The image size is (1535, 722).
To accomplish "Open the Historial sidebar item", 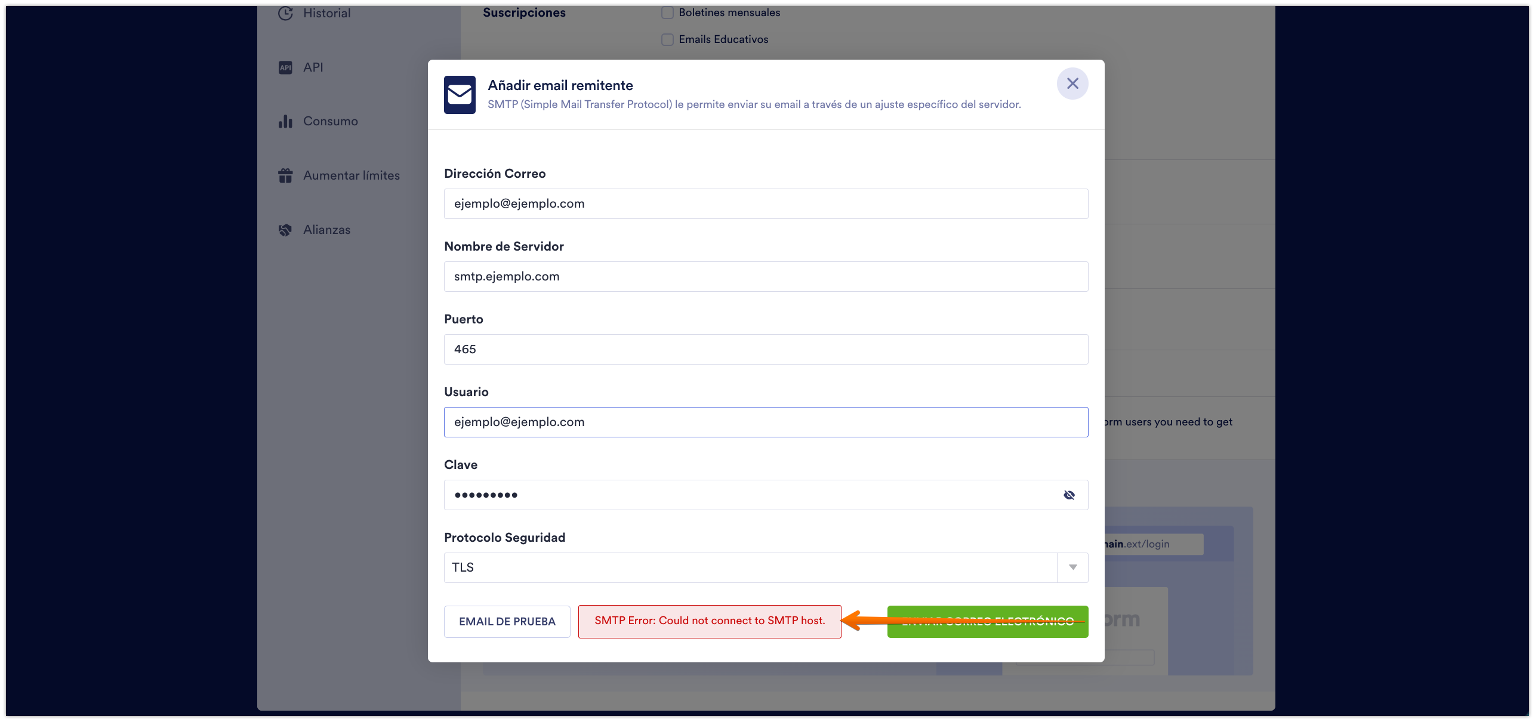I will click(326, 13).
